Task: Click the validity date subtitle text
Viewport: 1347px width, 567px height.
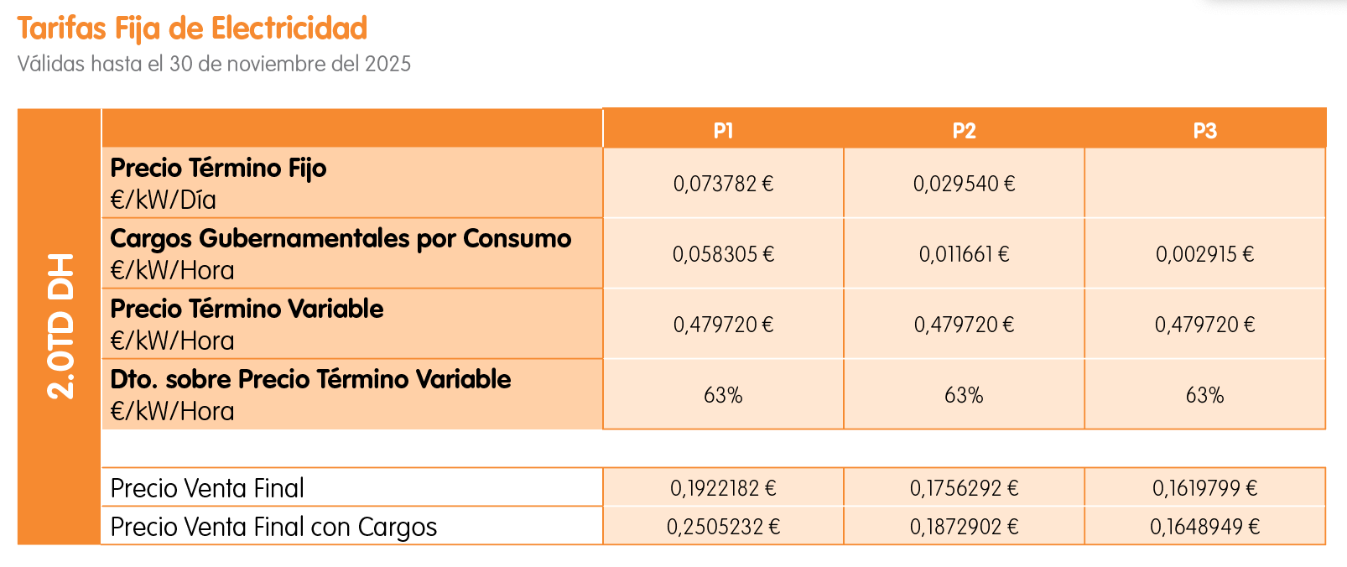Action: pyautogui.click(x=214, y=64)
